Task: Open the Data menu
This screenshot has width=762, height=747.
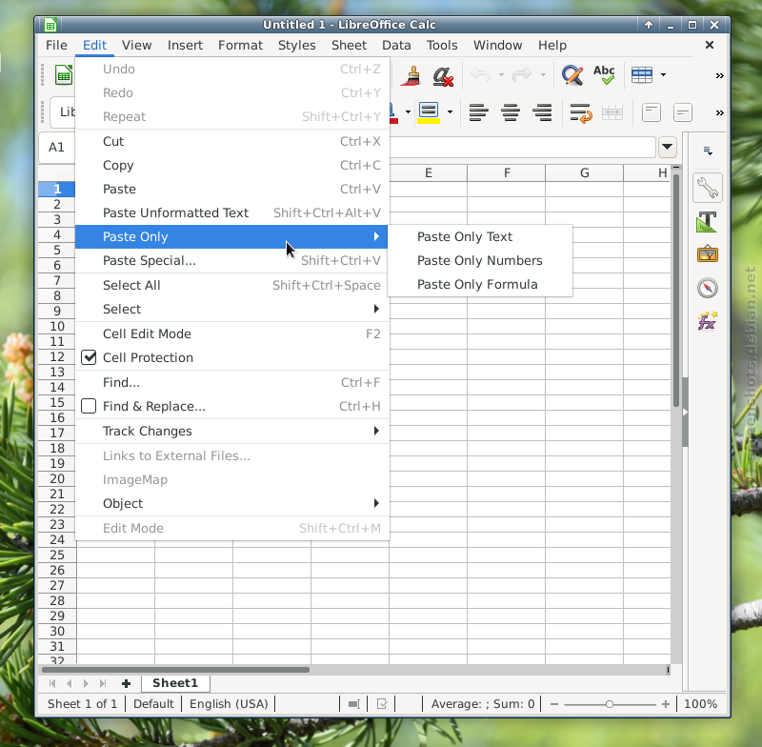Action: (x=396, y=45)
